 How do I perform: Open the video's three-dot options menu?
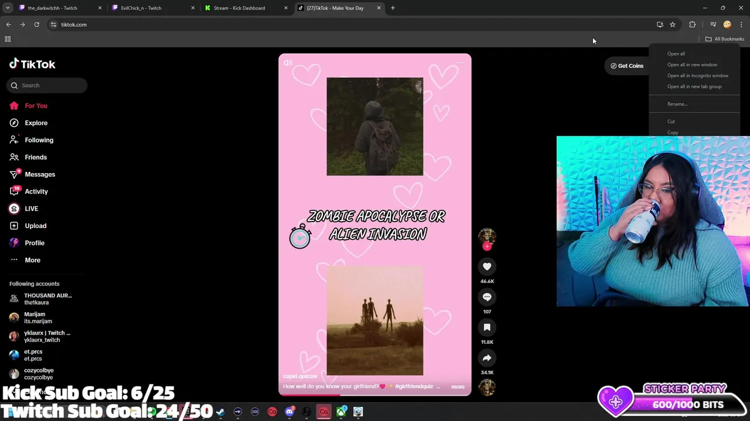(x=461, y=63)
